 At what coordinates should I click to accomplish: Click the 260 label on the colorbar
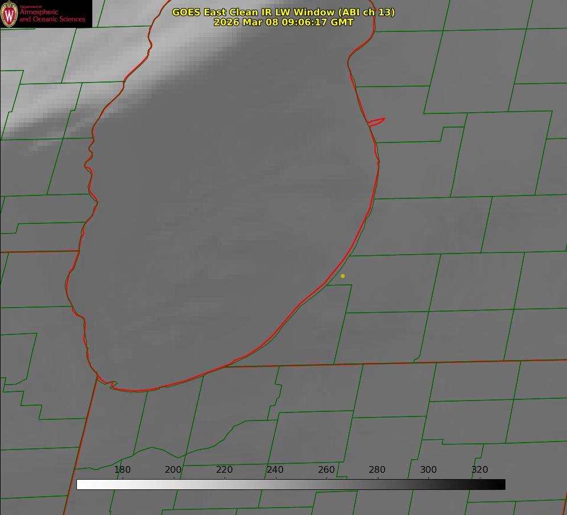[x=326, y=470]
